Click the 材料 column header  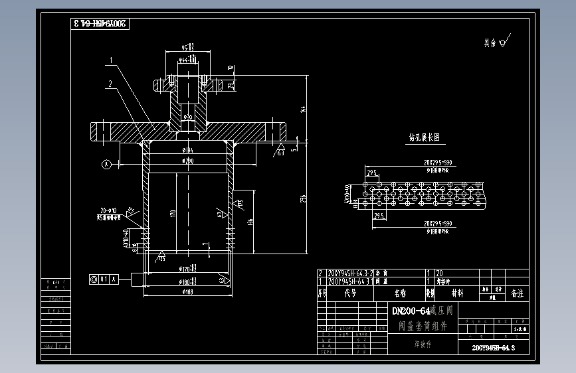(x=457, y=293)
